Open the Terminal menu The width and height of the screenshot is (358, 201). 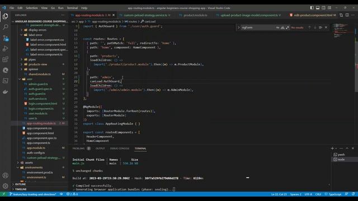(x=72, y=8)
